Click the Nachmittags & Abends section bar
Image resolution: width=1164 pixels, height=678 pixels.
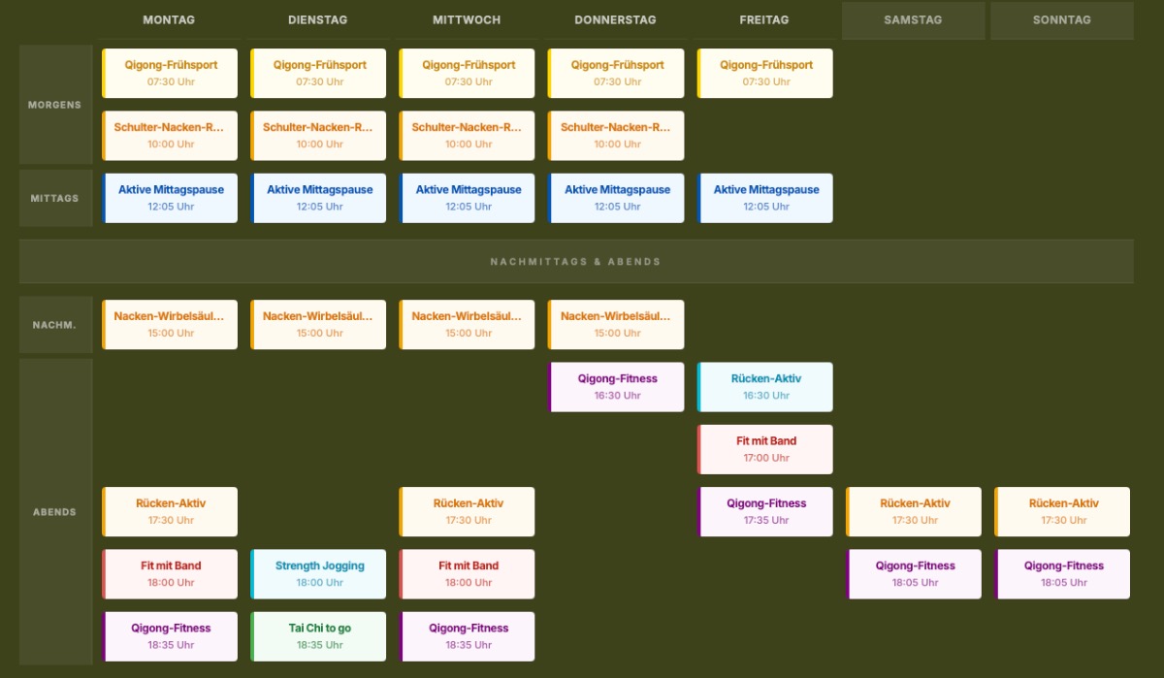point(576,262)
